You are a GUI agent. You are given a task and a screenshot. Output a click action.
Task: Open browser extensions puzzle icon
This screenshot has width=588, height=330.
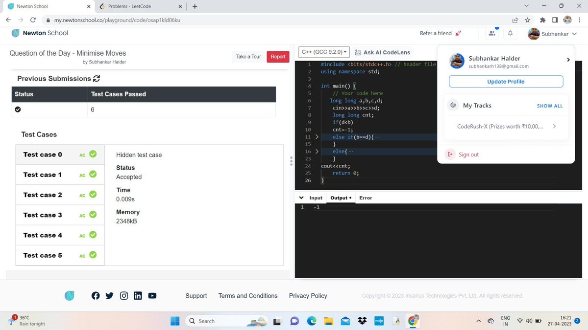click(x=542, y=20)
